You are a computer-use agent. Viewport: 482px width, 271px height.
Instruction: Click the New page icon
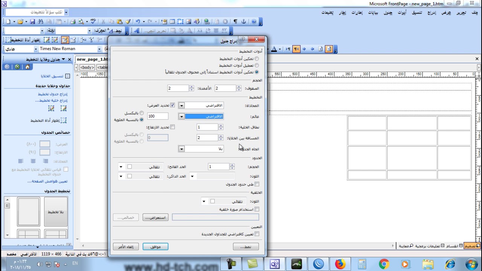coord(8,22)
